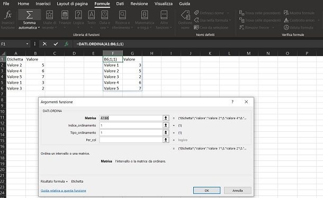This screenshot has width=323, height=198.
Task: Open the Testo functions library icon
Action: click(x=92, y=15)
